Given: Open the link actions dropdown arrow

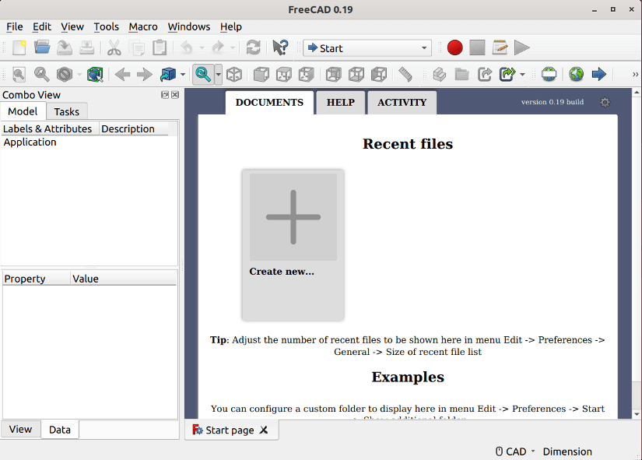Looking at the screenshot, I should pyautogui.click(x=522, y=75).
